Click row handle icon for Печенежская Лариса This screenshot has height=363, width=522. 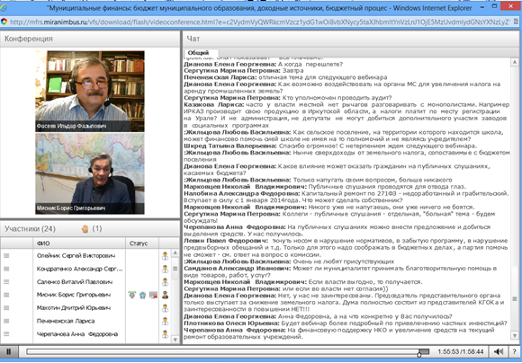point(6,321)
